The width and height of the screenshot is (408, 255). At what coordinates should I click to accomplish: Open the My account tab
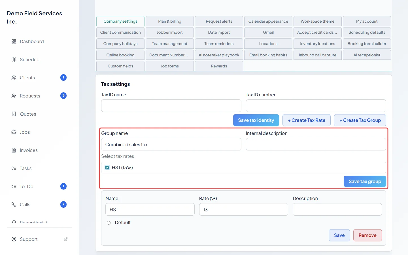pyautogui.click(x=367, y=21)
